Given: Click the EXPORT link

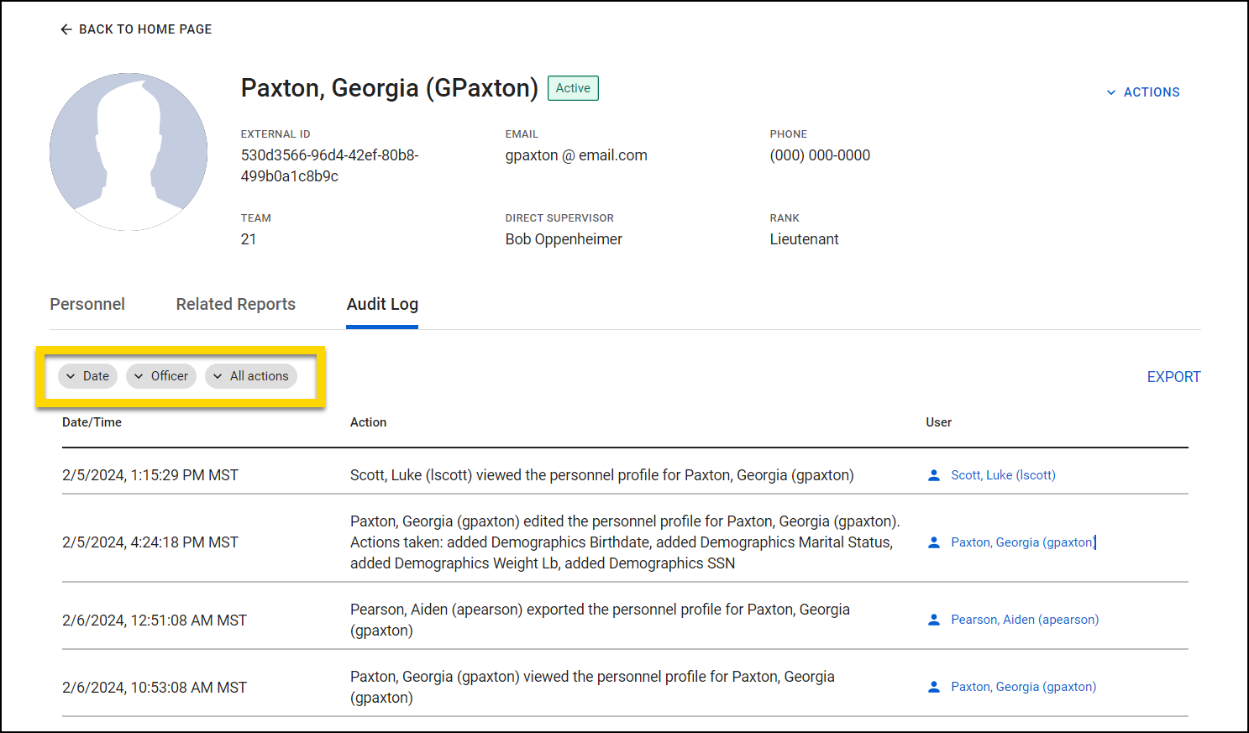Looking at the screenshot, I should [1173, 376].
